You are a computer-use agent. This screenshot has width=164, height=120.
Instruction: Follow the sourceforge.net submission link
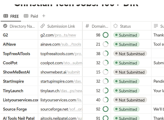click(x=61, y=109)
